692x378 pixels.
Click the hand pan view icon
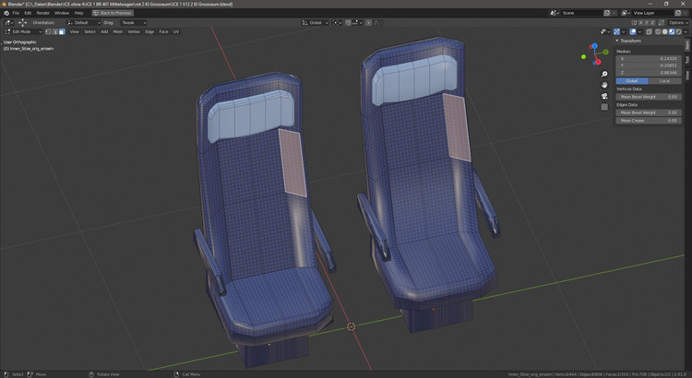click(x=604, y=84)
